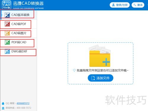Click the yellow folder add icon
Viewport: 148px width, 111px height.
[x=100, y=56]
